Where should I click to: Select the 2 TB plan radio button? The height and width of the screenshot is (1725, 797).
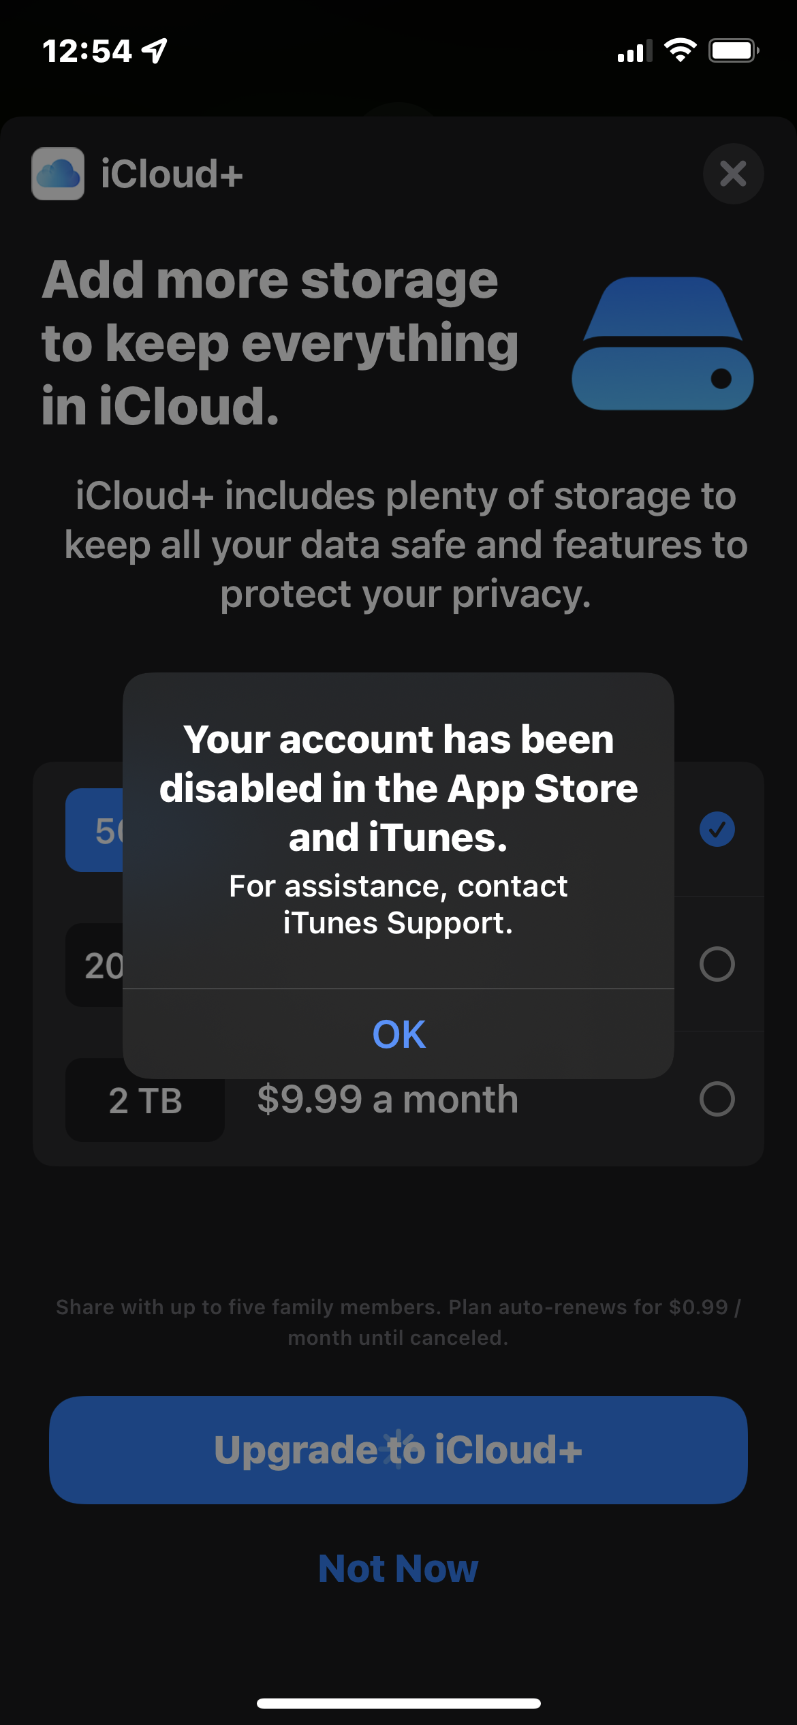[x=717, y=1099]
